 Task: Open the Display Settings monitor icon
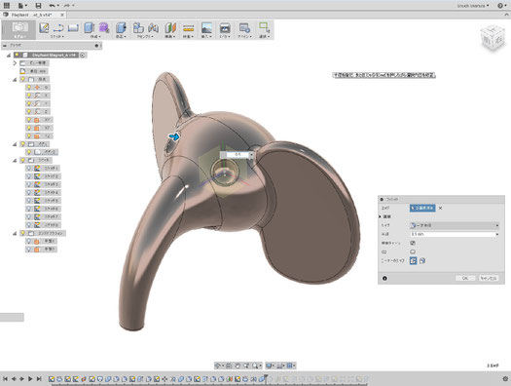point(269,366)
